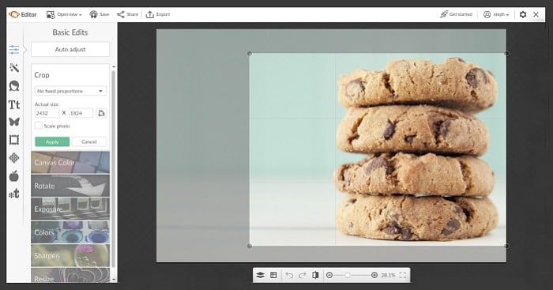Image resolution: width=553 pixels, height=290 pixels.
Task: Open the Overlays butterfly tab
Action: [14, 122]
